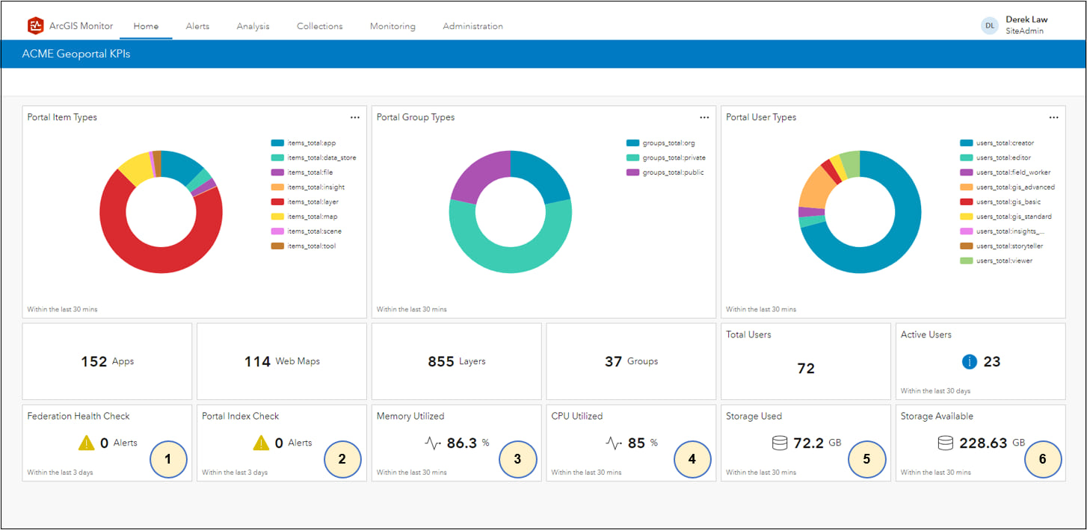Click the Active Users info icon
Screen dimensions: 1087x530
(x=970, y=362)
